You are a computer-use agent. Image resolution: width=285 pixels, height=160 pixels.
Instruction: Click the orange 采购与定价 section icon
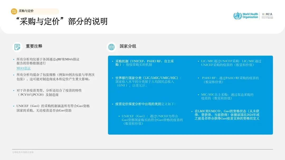(14, 11)
